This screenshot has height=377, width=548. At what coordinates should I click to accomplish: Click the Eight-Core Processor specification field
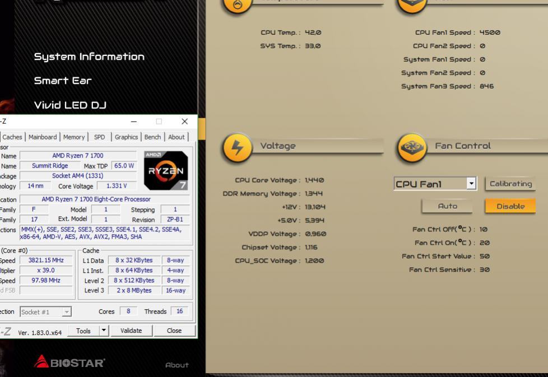click(x=104, y=199)
